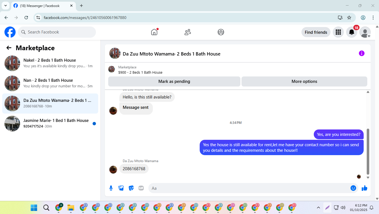Bookmark this page with the star icon
Viewport: 379px width, 214px height.
[349, 18]
